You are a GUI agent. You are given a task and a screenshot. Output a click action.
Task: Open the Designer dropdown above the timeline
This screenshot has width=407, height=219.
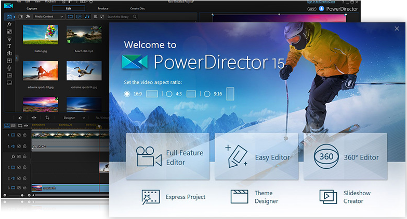pos(74,118)
